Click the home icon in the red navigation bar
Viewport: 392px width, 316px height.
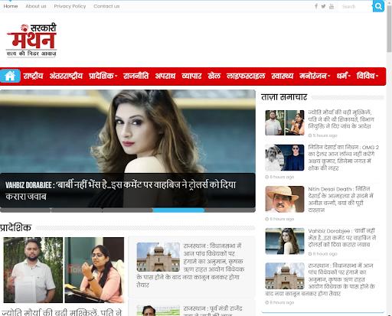10,76
